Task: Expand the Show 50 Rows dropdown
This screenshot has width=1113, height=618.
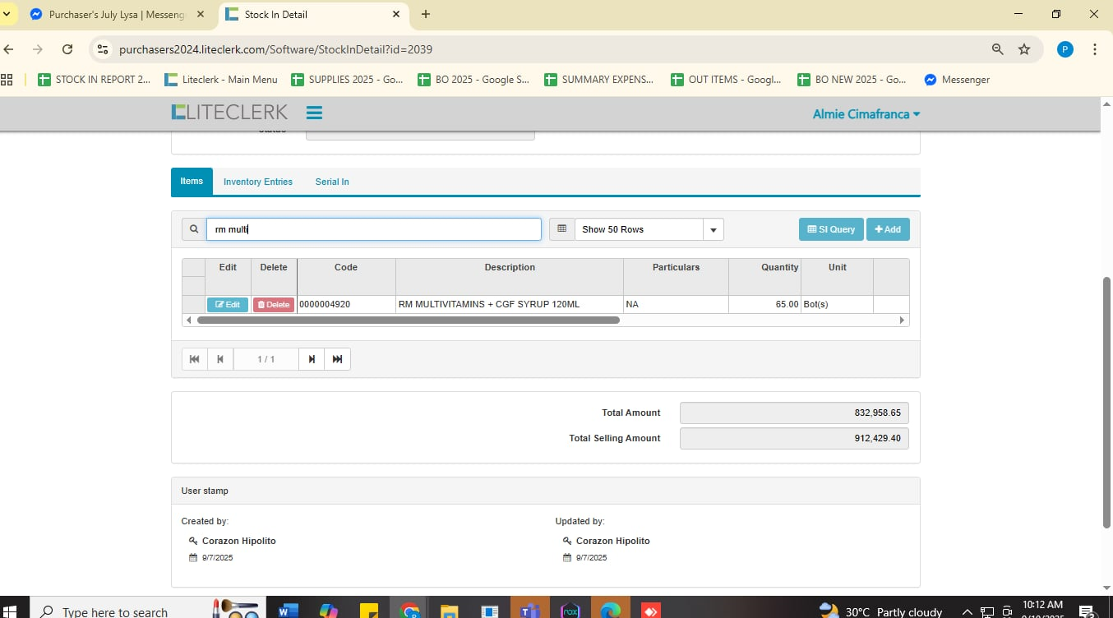Action: (713, 229)
